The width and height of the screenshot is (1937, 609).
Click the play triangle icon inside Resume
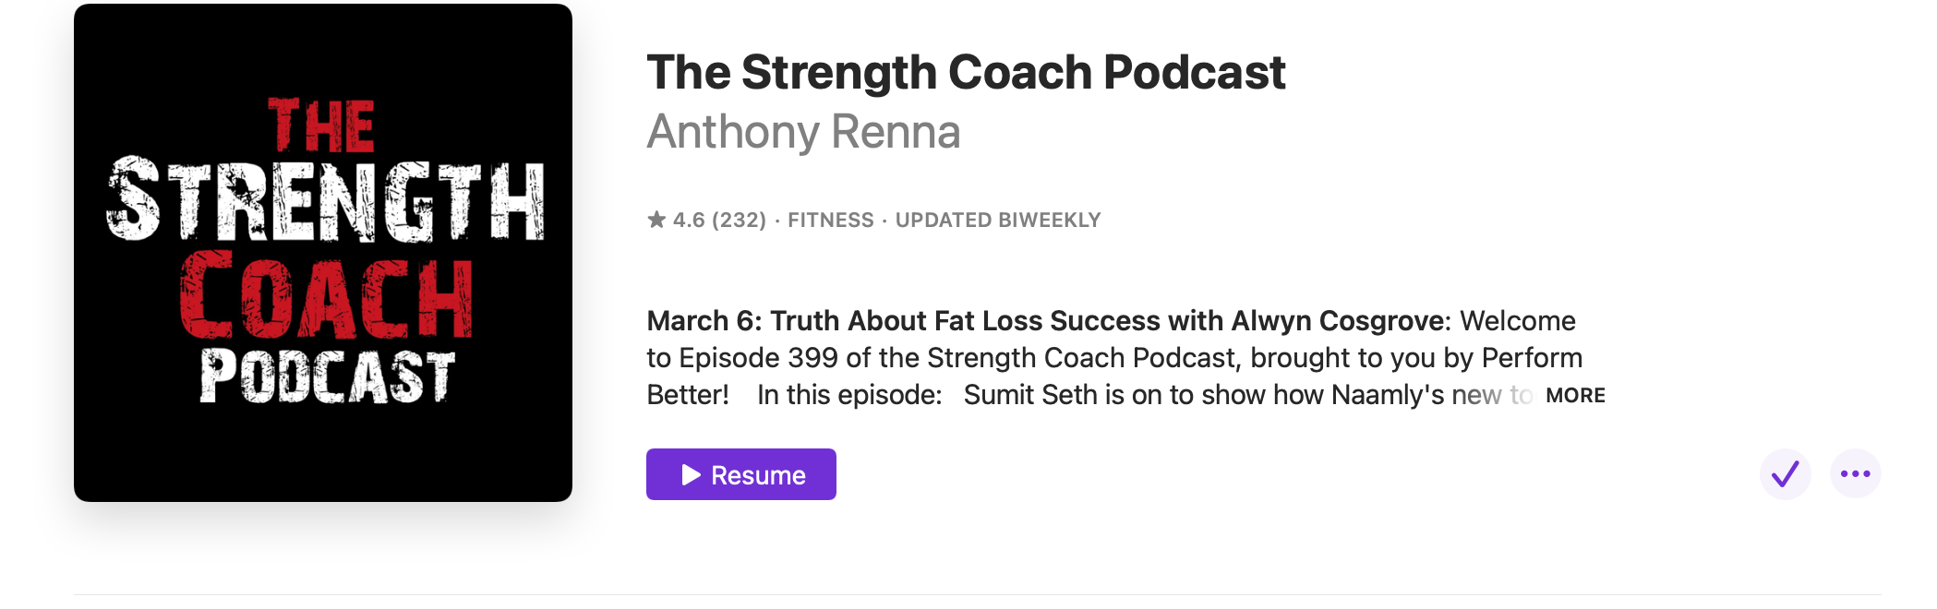point(692,475)
